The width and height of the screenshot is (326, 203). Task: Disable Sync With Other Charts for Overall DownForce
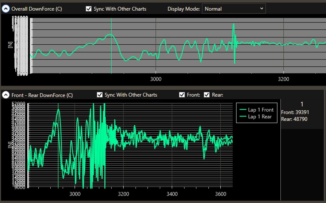pos(89,9)
